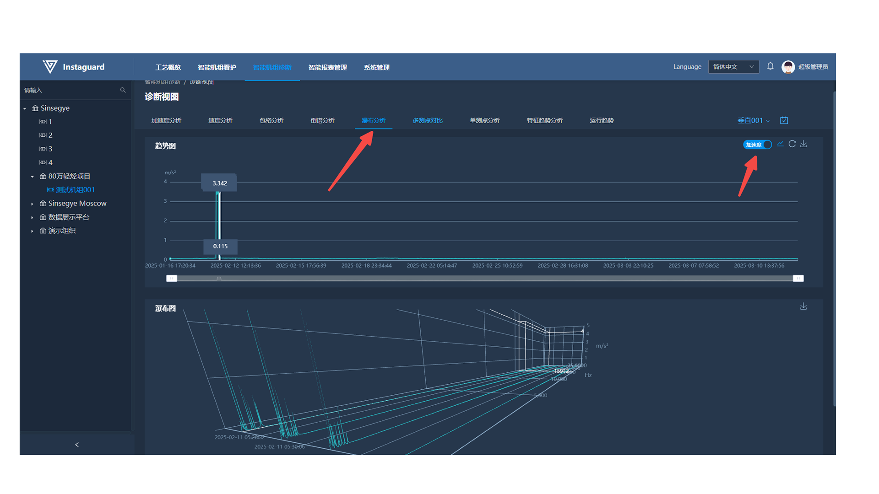Open the 工艺概览 menu
879x494 pixels.
tap(168, 67)
